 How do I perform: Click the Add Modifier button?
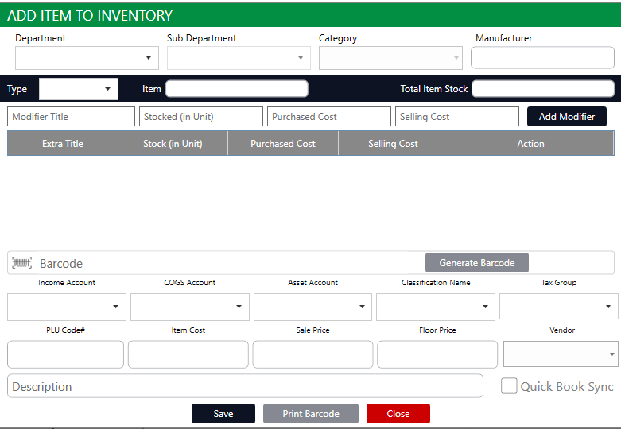(x=566, y=117)
